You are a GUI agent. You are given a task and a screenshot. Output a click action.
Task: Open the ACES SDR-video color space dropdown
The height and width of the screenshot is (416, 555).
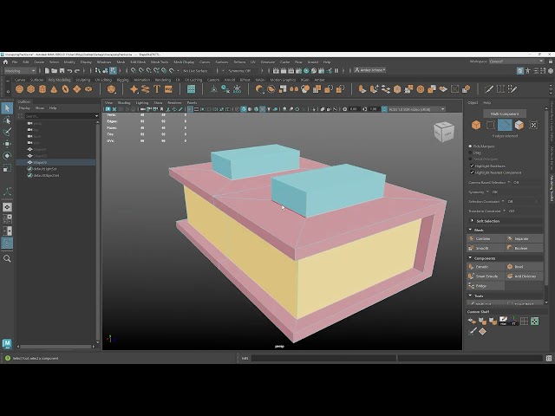(x=416, y=109)
